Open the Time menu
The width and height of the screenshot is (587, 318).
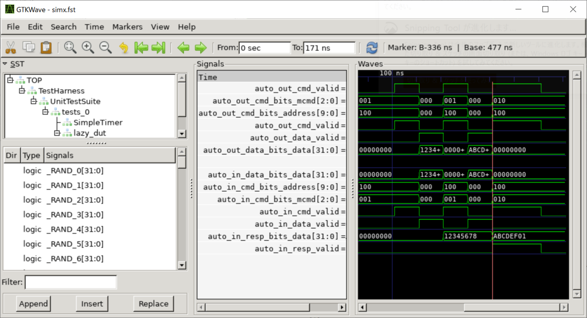pyautogui.click(x=94, y=27)
